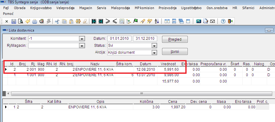Click the exit door icon
The image size is (275, 122).
230,21
